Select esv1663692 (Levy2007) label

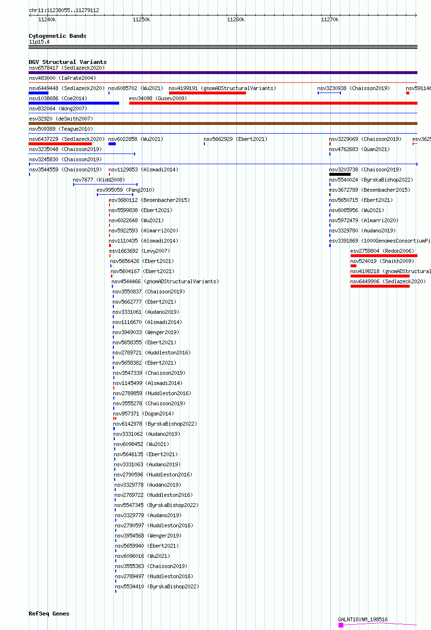point(139,251)
